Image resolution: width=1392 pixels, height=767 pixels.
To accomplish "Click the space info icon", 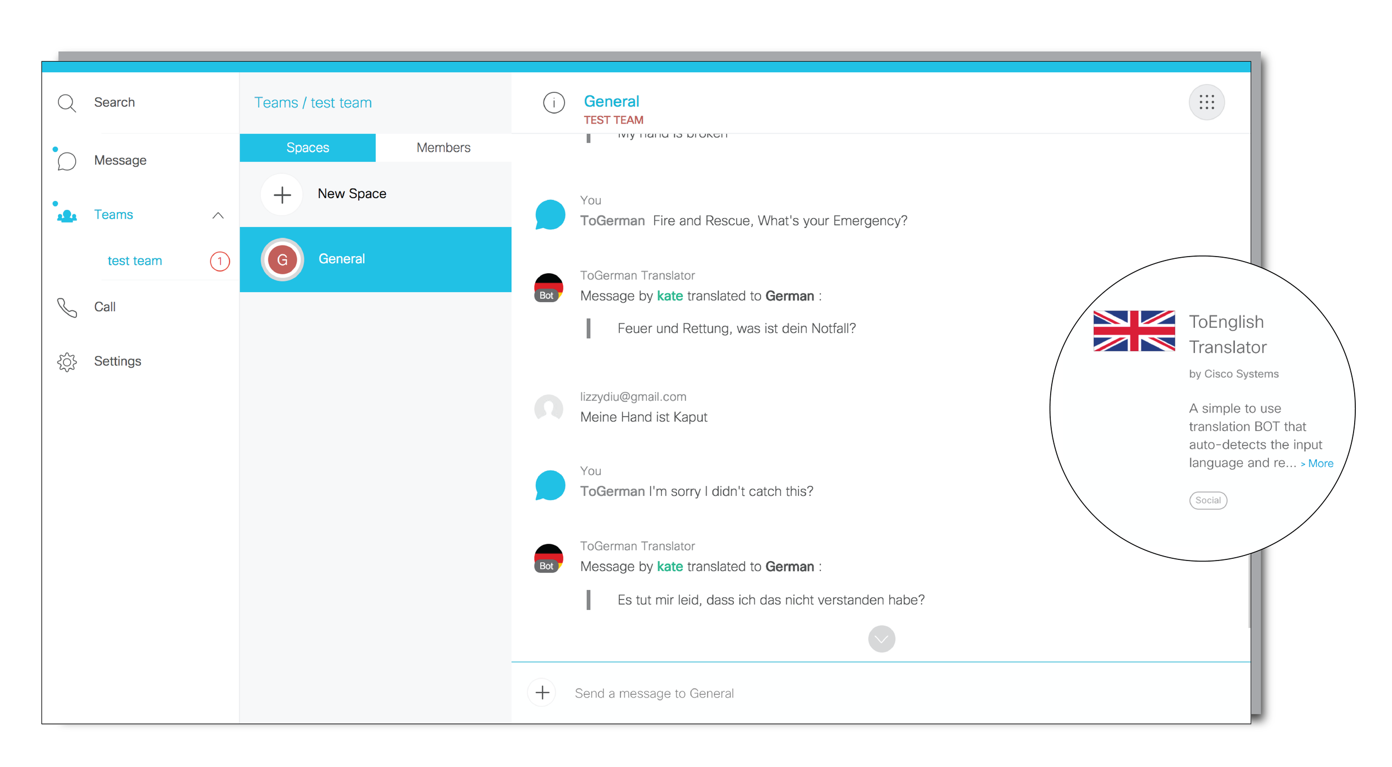I will click(553, 103).
